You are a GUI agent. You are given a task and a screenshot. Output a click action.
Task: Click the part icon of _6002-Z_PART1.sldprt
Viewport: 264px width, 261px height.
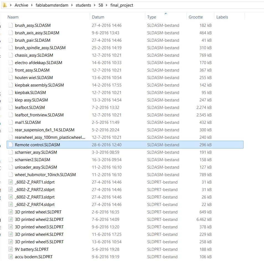(x=11, y=182)
